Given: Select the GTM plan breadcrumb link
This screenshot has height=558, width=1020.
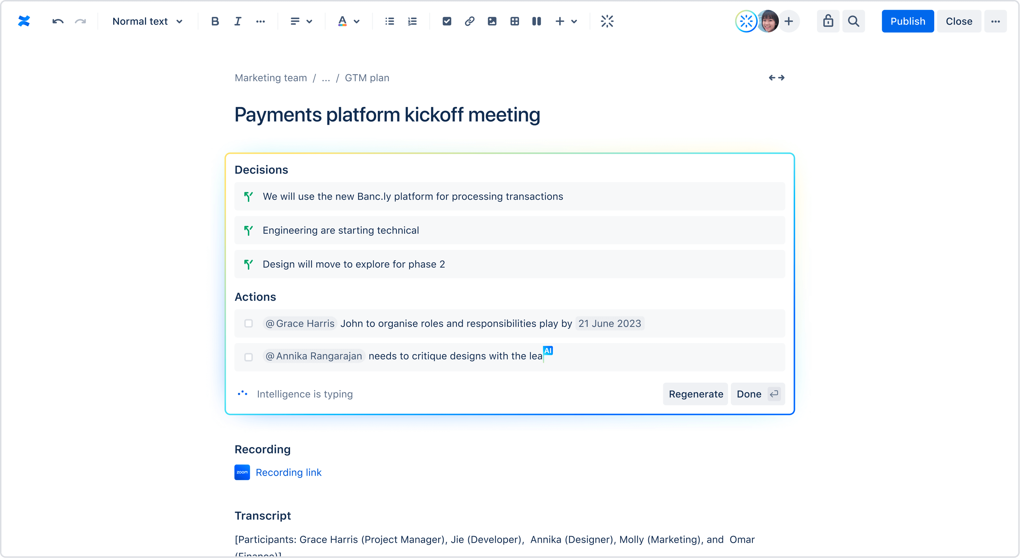Looking at the screenshot, I should (368, 78).
